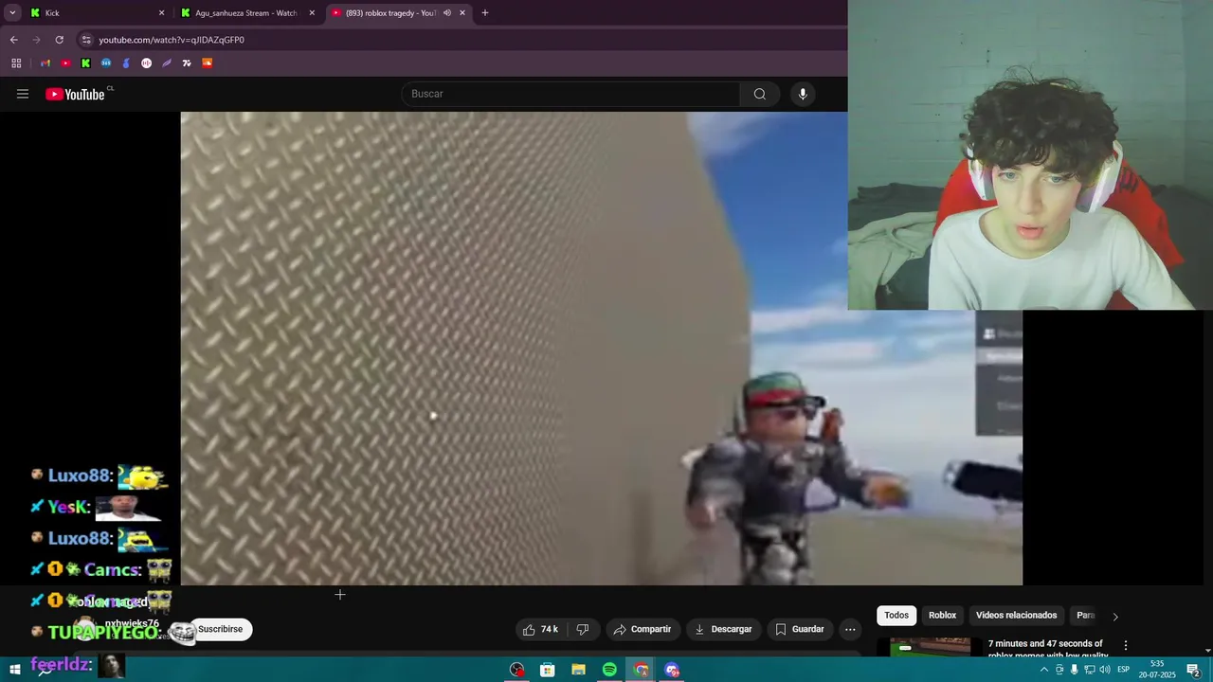
Task: View site information icon in address bar
Action: coord(86,40)
